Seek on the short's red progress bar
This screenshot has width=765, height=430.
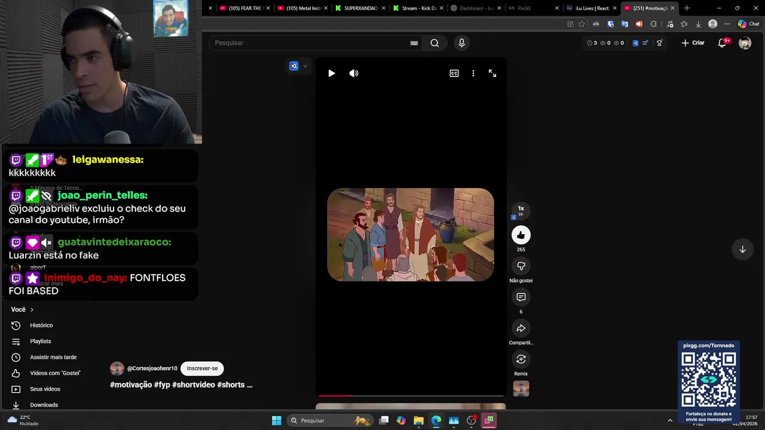point(410,395)
